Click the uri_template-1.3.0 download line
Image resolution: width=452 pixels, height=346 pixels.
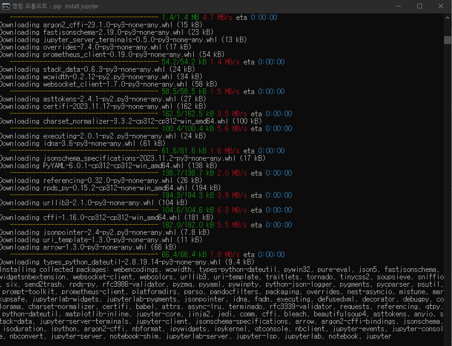coord(101,239)
